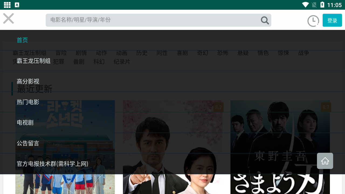Open 公告留言 menu entry
Screen dimensions: 345x194
coord(28,143)
